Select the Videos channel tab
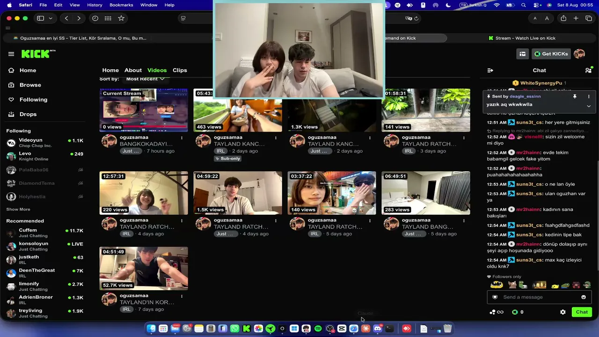This screenshot has height=337, width=599. tap(157, 70)
